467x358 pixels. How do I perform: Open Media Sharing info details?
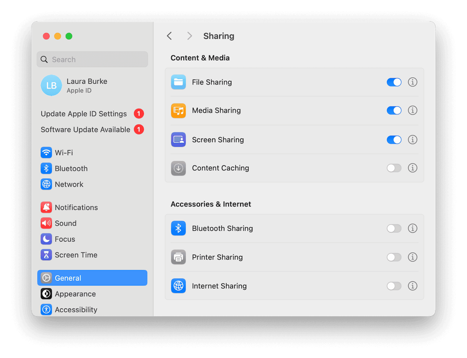pos(412,110)
